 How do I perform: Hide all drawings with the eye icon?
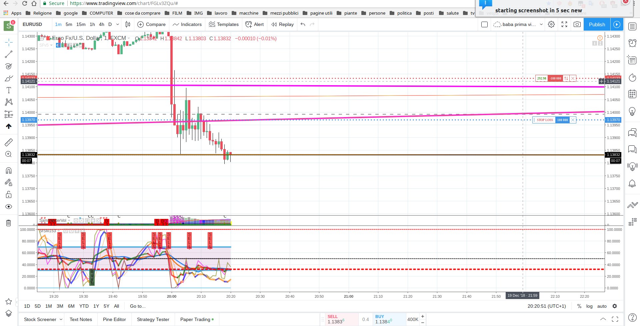[9, 207]
